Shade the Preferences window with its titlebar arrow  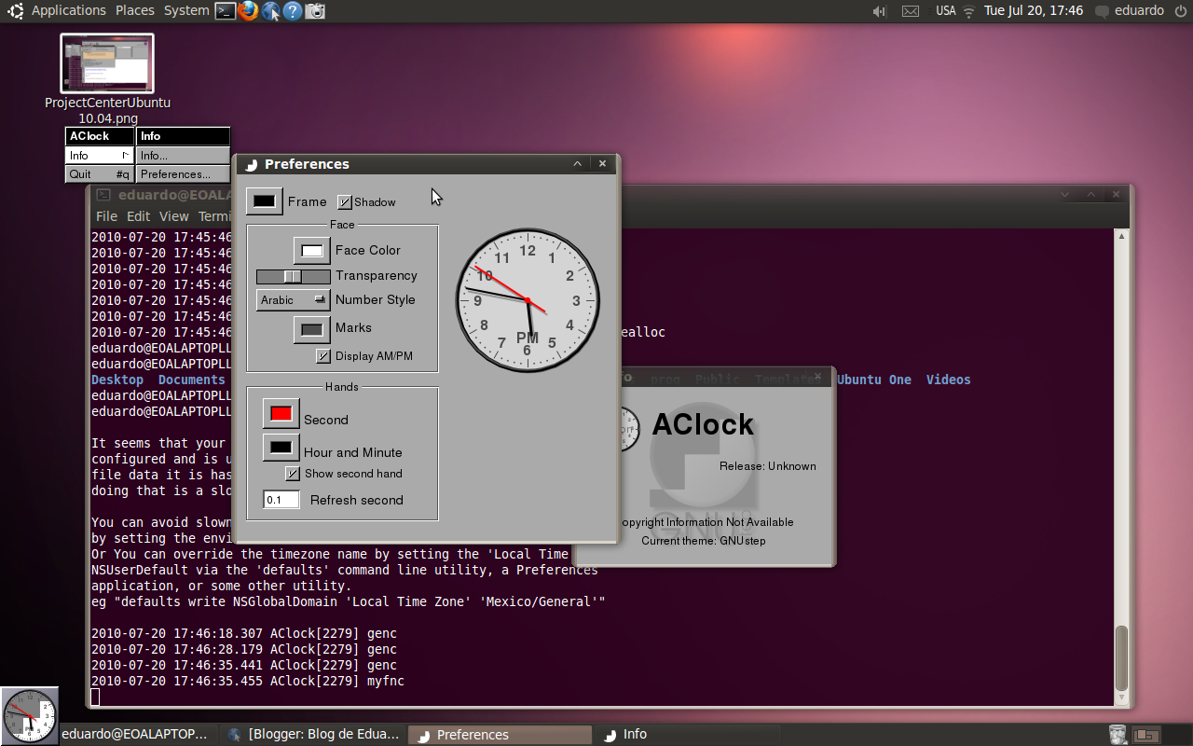(577, 163)
